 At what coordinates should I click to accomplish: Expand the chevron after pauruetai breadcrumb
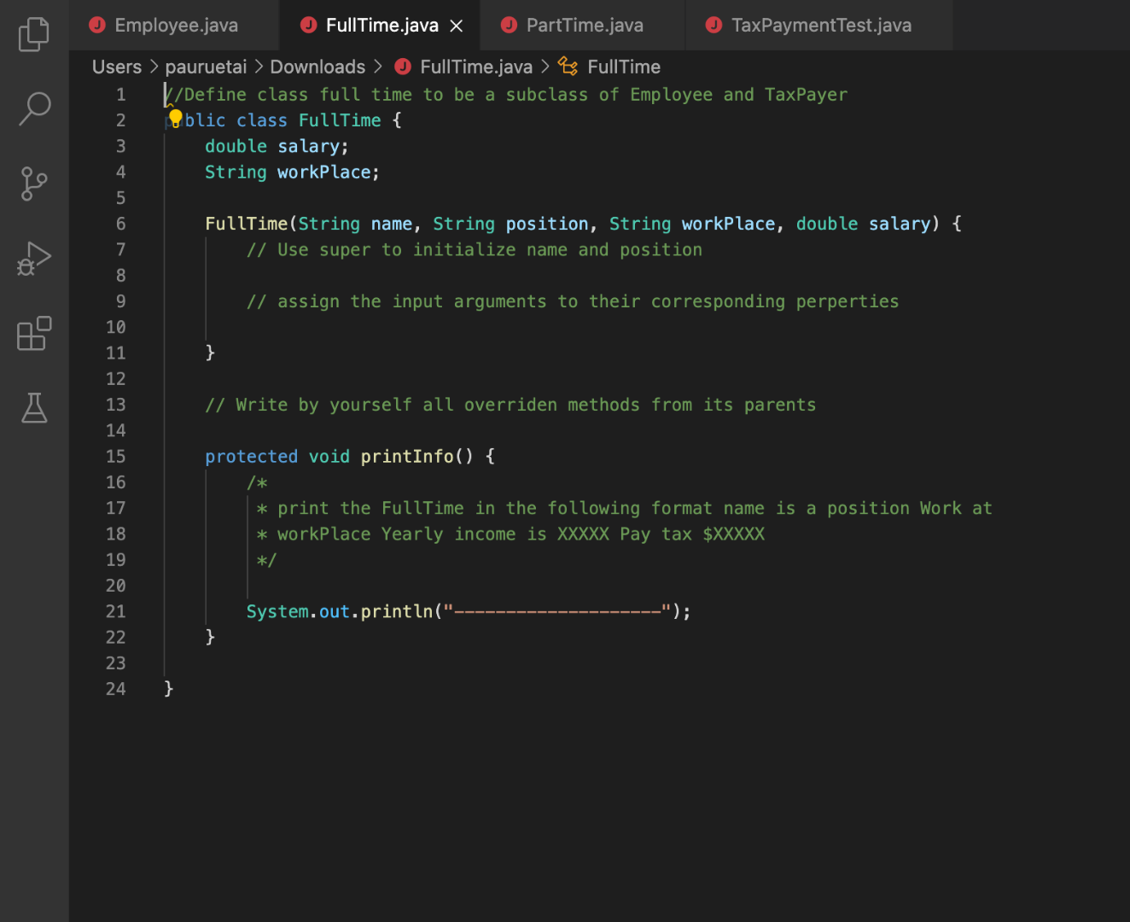point(259,67)
